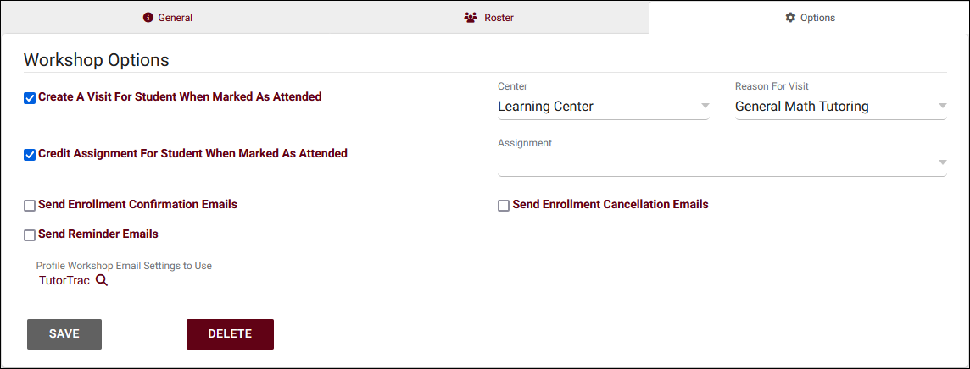Click the people icon on Roster tab
970x369 pixels.
471,18
